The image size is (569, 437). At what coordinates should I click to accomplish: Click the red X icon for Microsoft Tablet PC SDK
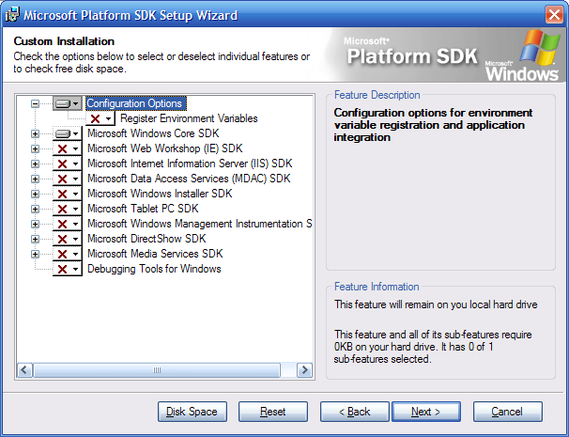click(62, 209)
